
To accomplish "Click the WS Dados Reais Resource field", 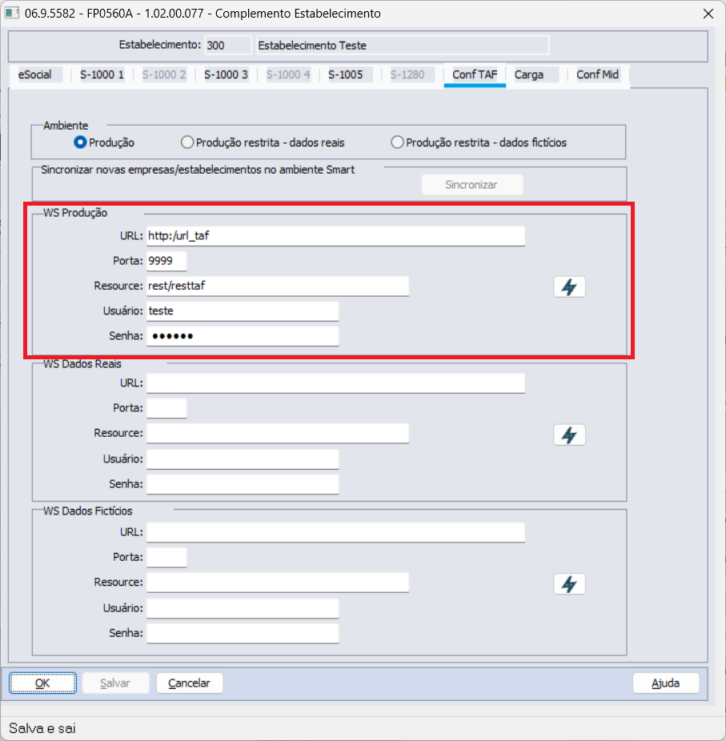I will click(x=278, y=433).
